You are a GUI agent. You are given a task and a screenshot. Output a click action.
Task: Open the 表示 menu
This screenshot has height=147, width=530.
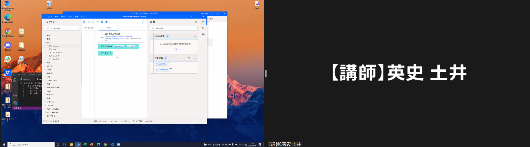pos(76,17)
